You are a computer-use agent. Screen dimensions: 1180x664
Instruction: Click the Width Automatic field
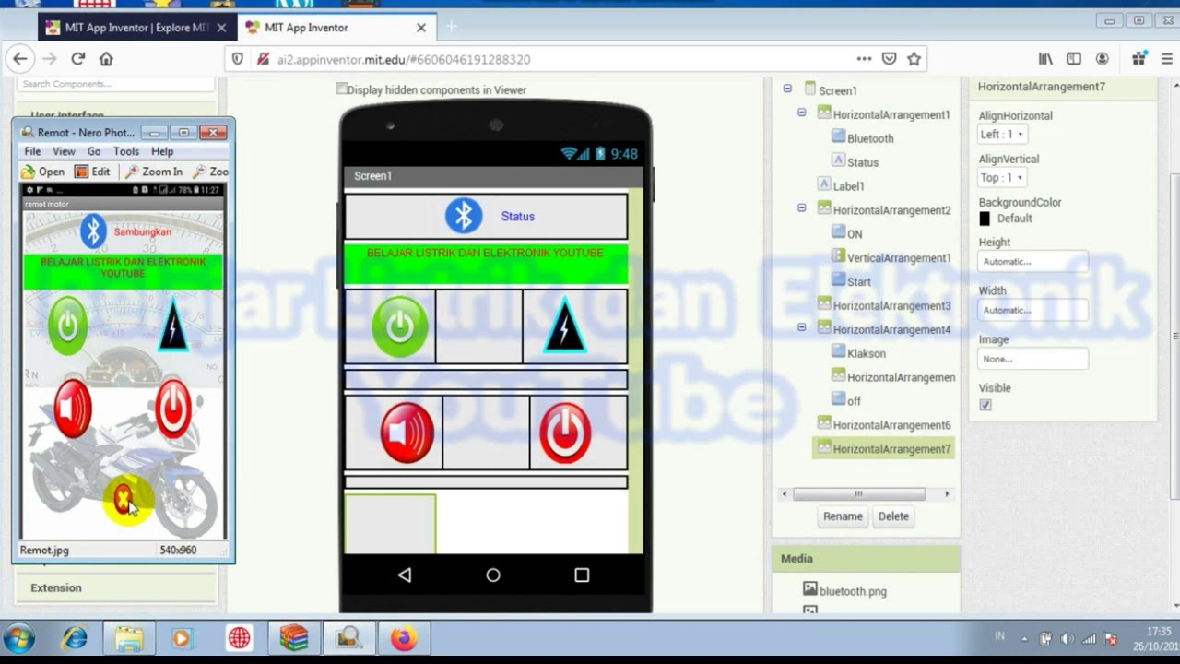(1032, 310)
